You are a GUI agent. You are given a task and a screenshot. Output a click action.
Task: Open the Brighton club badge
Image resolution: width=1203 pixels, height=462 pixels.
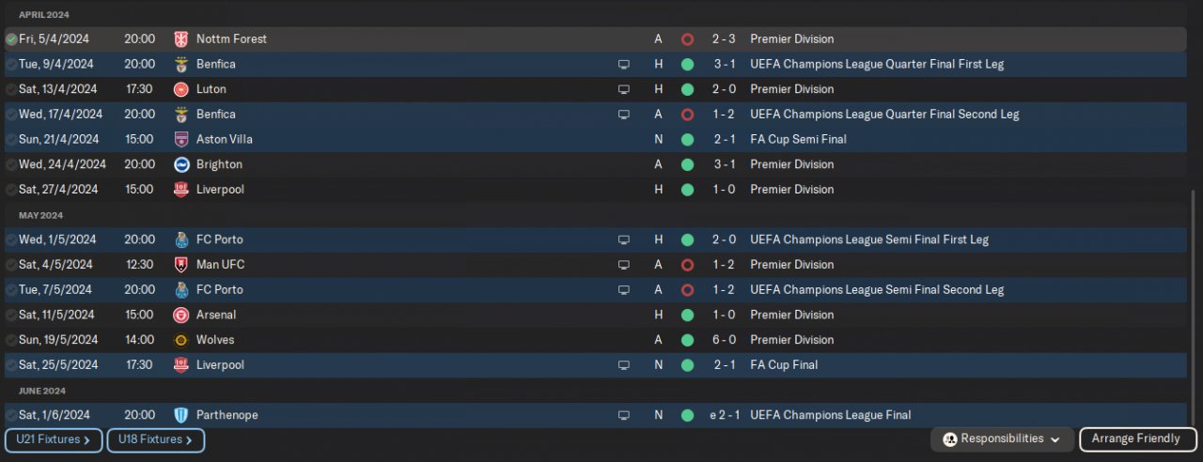click(x=181, y=164)
